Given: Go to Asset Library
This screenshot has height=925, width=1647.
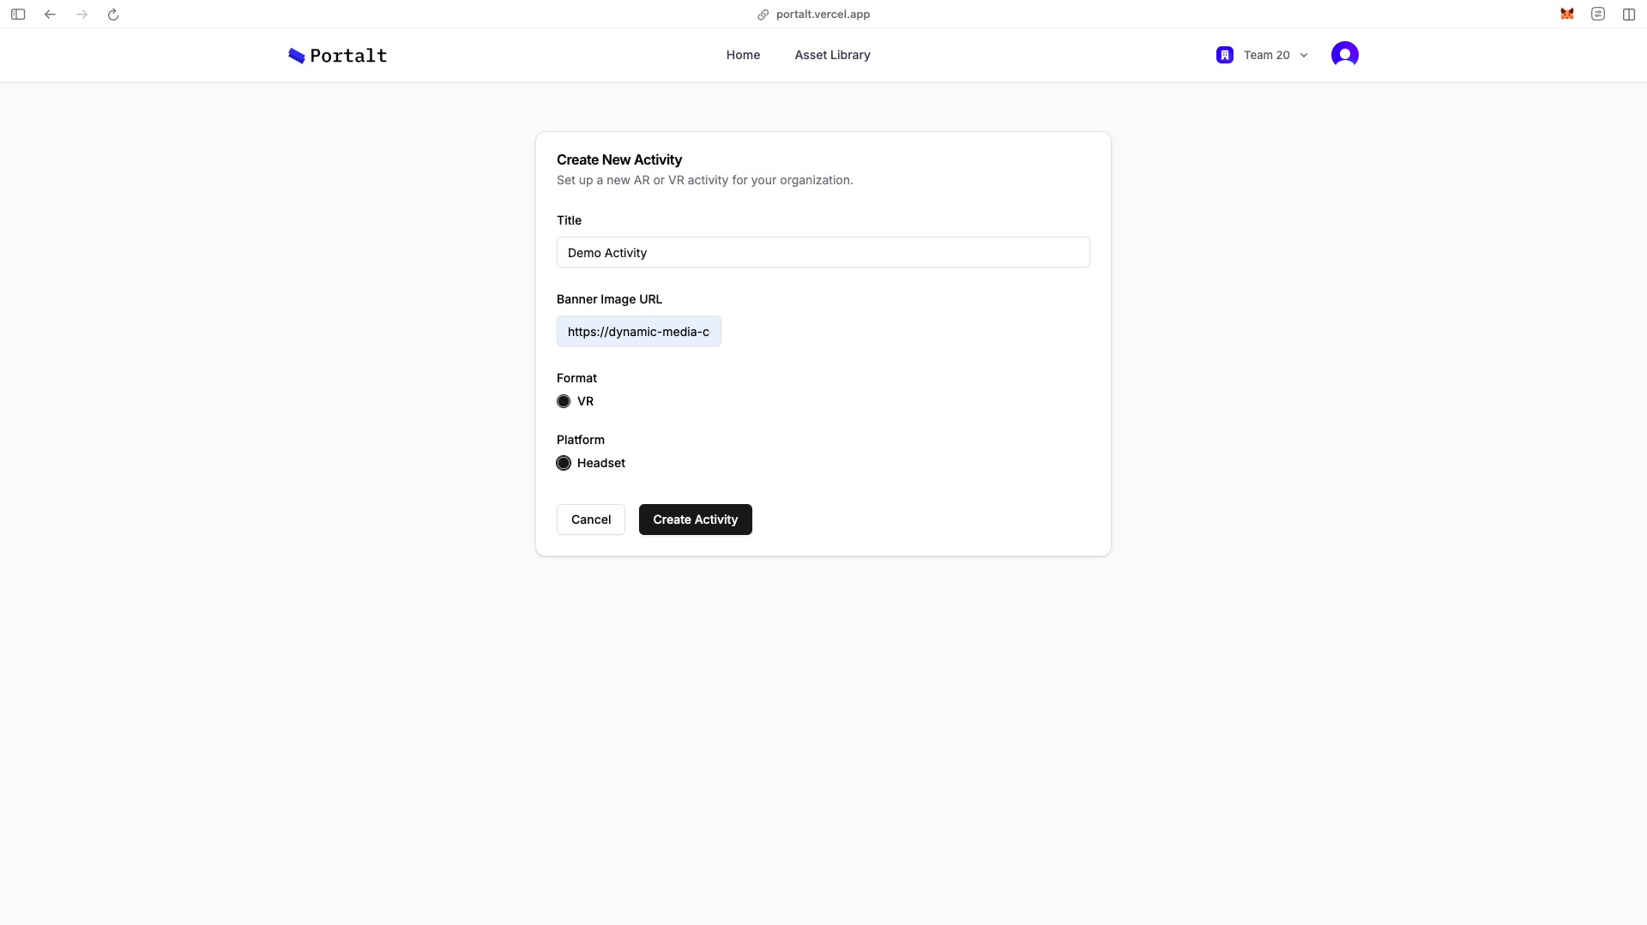Looking at the screenshot, I should point(832,55).
